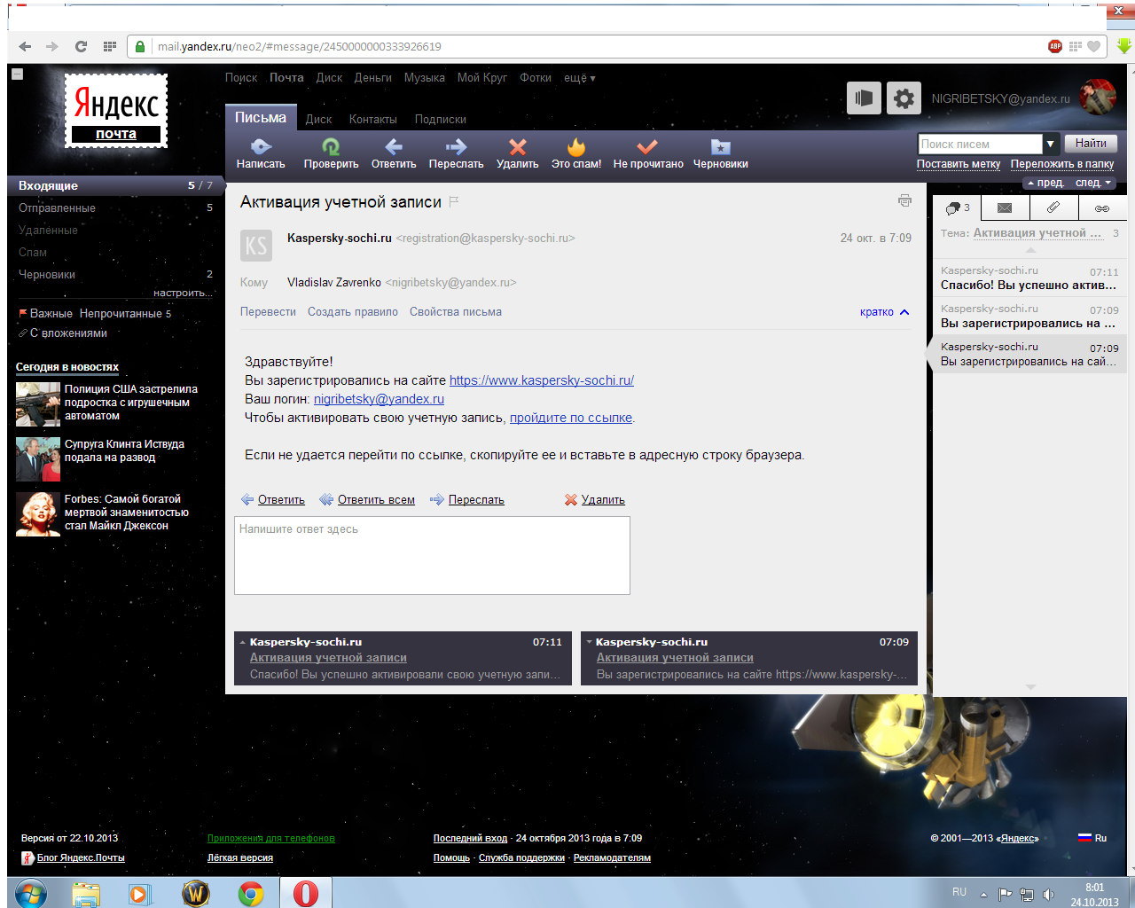Click the KS sender avatar
Image resolution: width=1135 pixels, height=908 pixels.
coord(256,246)
